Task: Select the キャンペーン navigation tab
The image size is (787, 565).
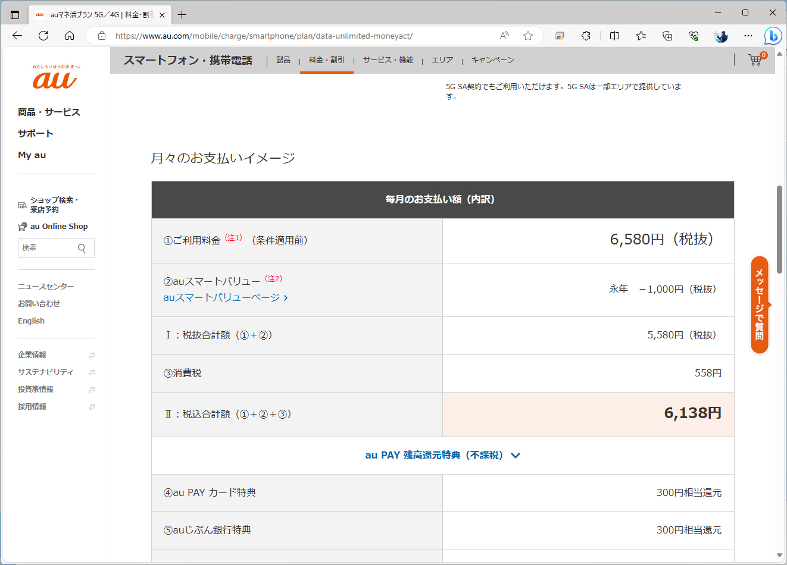Action: (x=493, y=60)
